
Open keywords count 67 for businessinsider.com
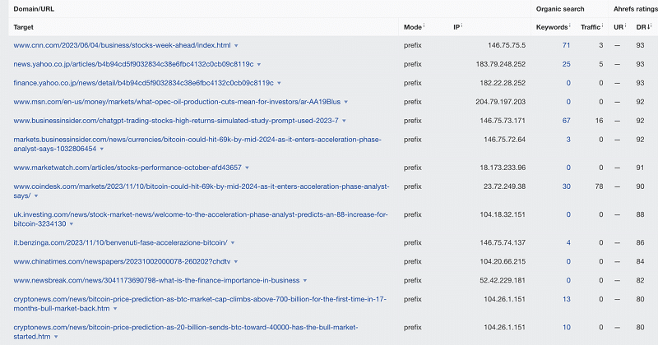click(566, 121)
